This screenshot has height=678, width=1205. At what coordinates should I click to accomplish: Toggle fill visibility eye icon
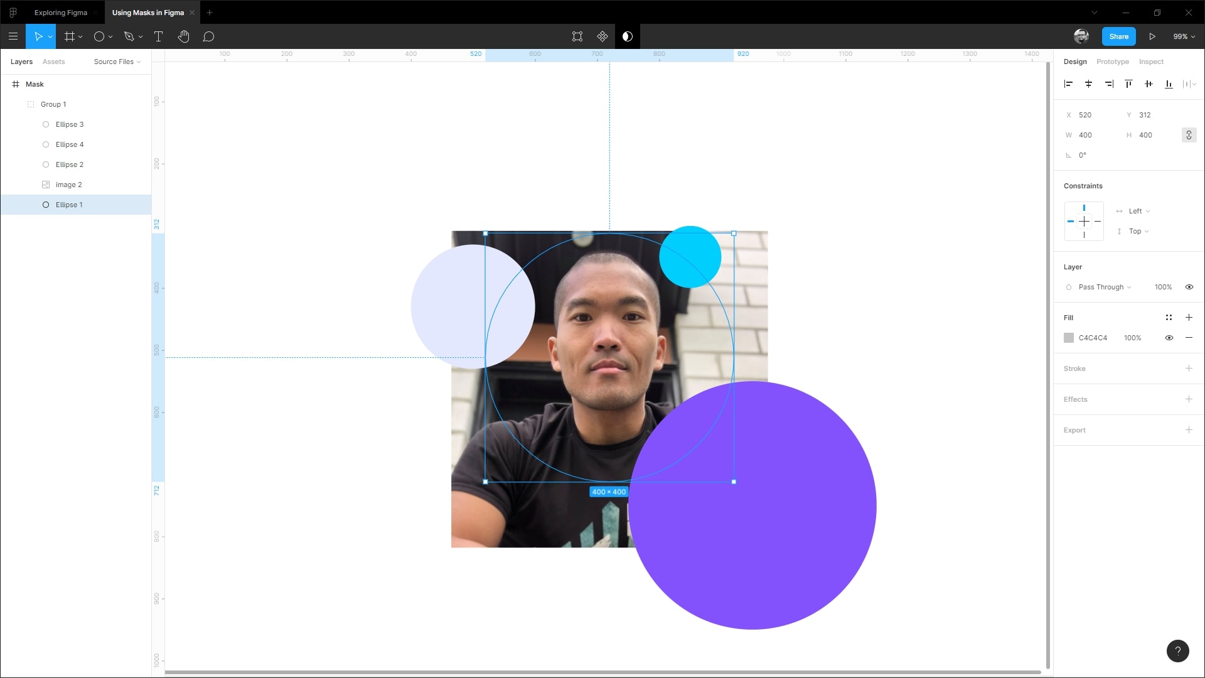1169,338
